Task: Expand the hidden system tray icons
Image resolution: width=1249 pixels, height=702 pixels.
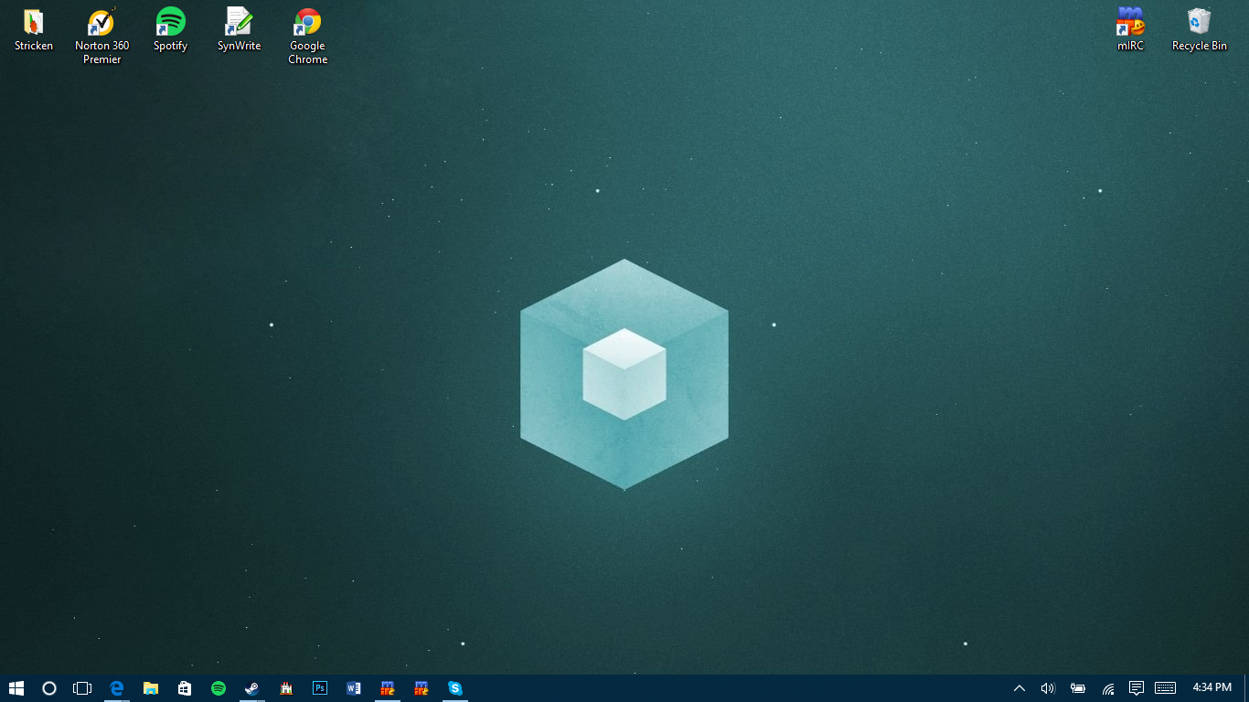Action: [x=1019, y=688]
